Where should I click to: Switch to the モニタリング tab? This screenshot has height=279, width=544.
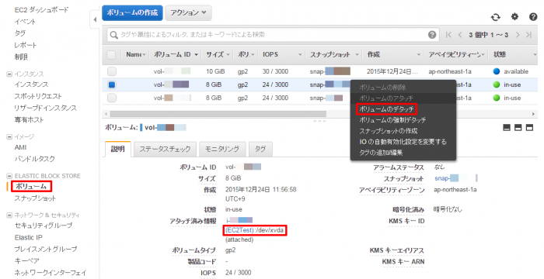click(222, 150)
